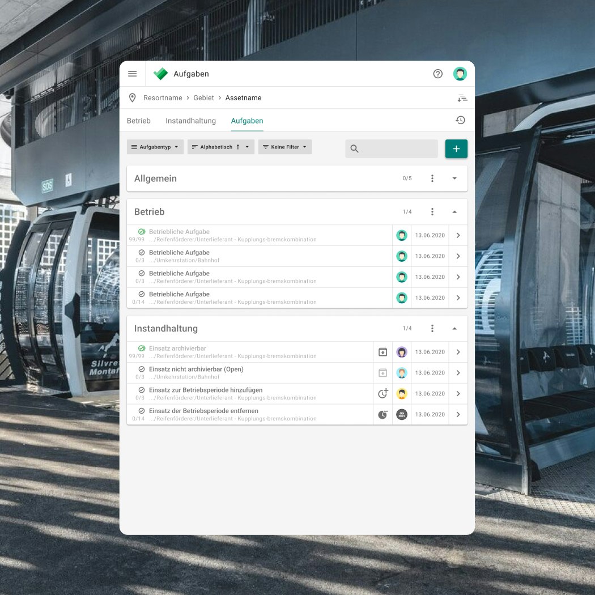595x595 pixels.
Task: Click the green plus button to create a task
Action: pos(456,148)
